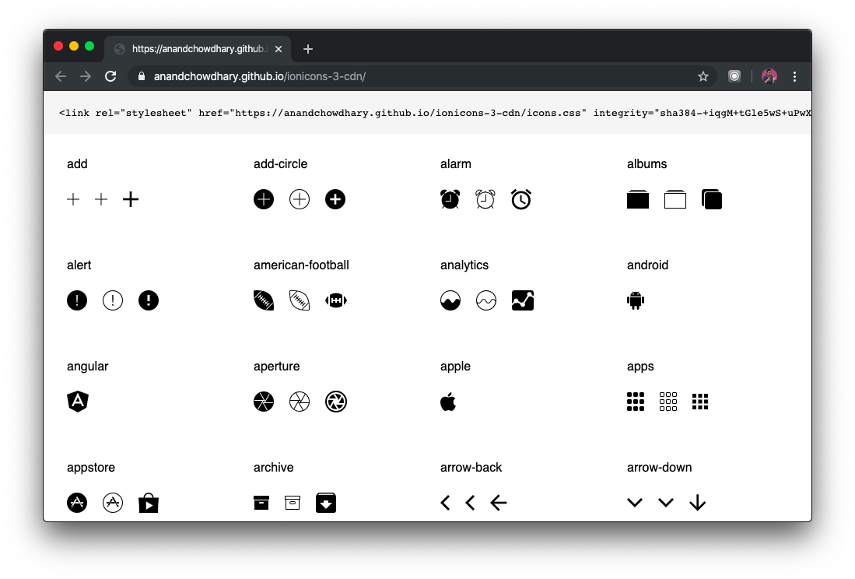Click the first filled aperture icon
The height and width of the screenshot is (579, 855).
(264, 402)
